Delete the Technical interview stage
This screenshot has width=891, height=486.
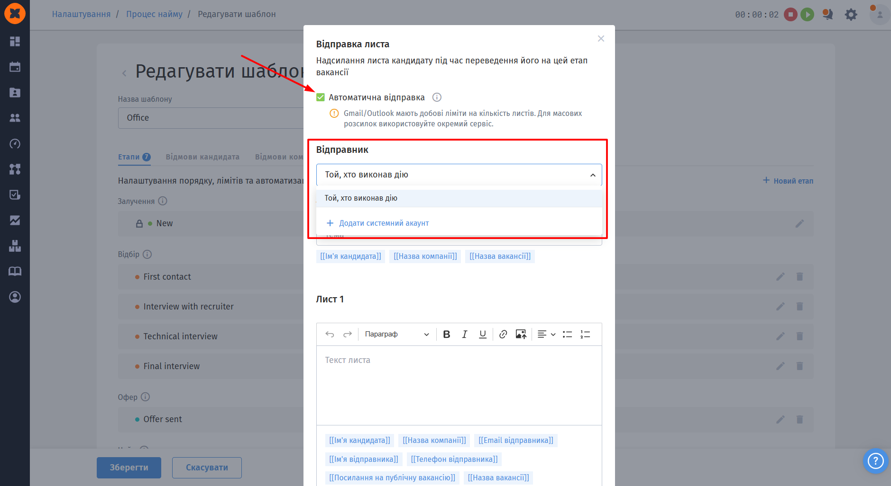pos(799,336)
